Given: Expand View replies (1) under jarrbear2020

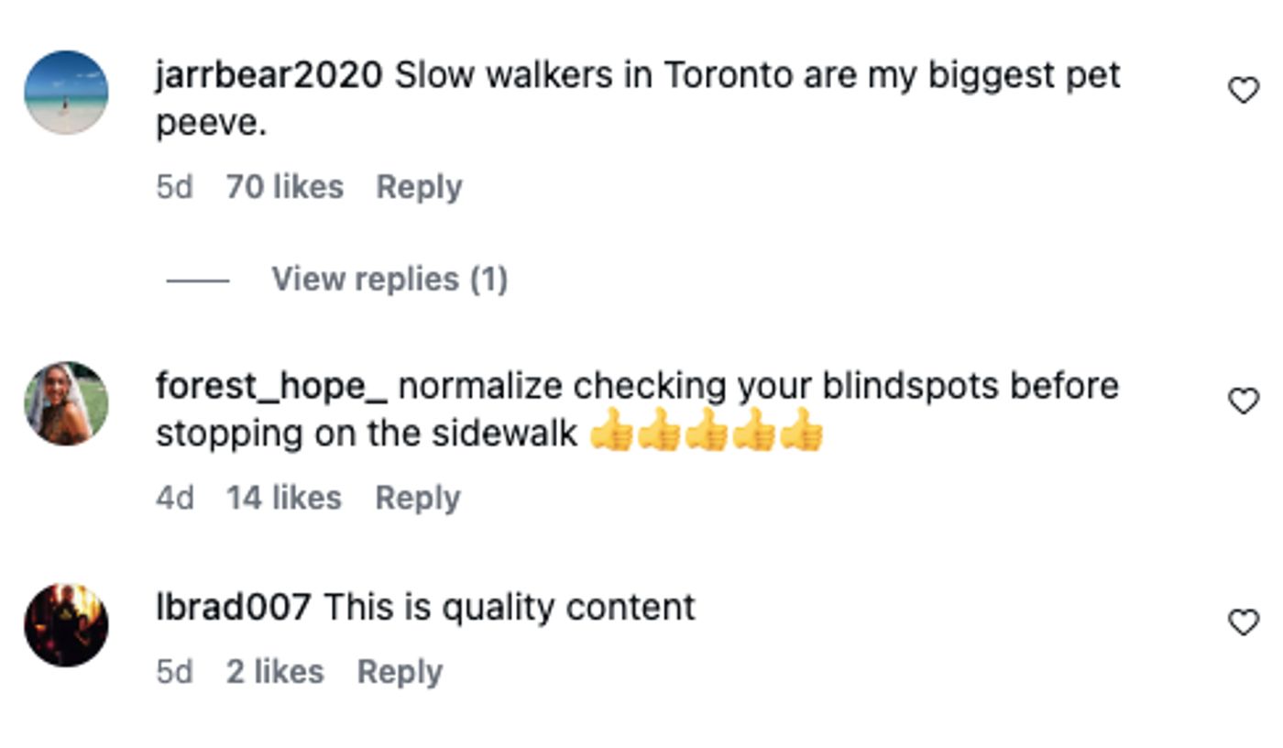Looking at the screenshot, I should (x=389, y=279).
